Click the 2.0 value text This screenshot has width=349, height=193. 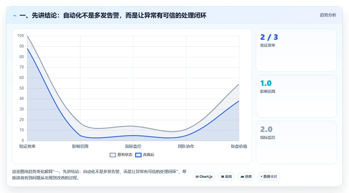click(x=266, y=129)
